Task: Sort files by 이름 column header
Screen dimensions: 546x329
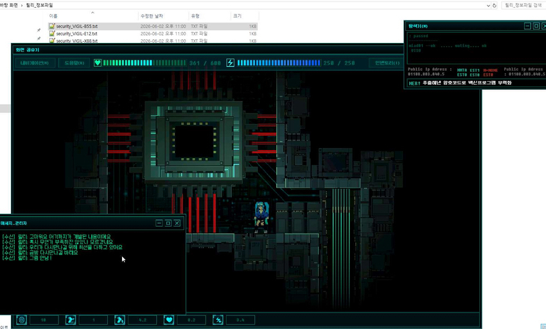Action: [x=53, y=16]
